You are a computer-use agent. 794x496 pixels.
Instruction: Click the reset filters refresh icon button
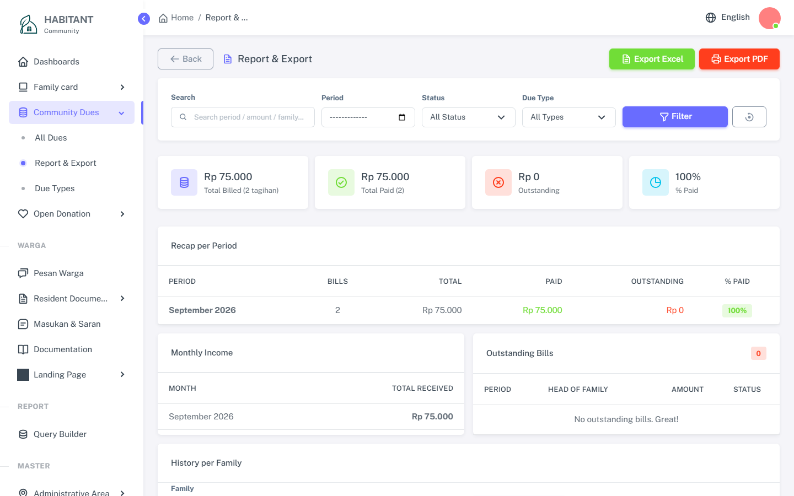tap(749, 117)
